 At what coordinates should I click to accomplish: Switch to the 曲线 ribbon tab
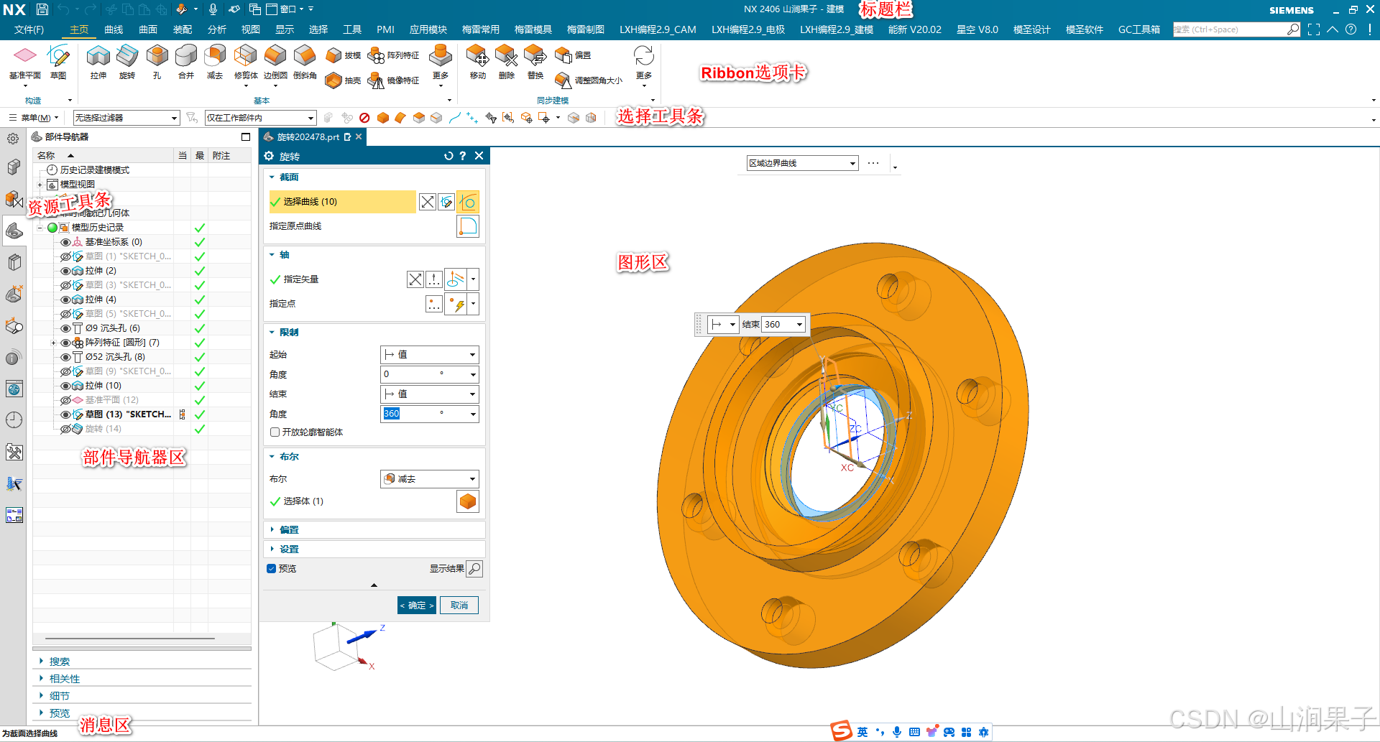point(114,29)
